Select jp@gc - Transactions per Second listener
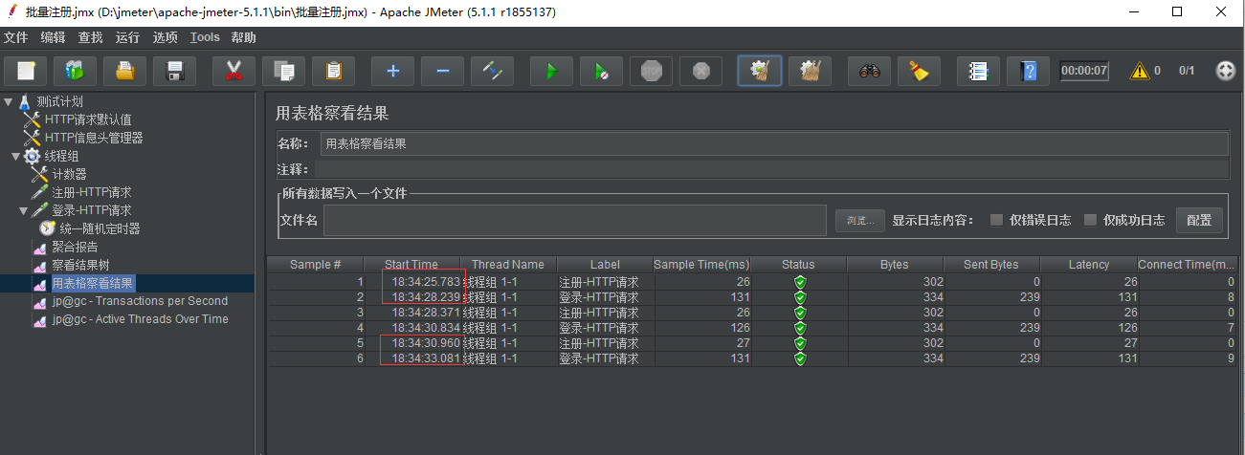The width and height of the screenshot is (1245, 455). pos(140,301)
